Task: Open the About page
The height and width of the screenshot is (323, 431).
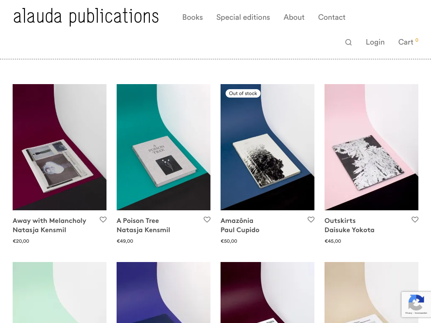Action: [294, 17]
